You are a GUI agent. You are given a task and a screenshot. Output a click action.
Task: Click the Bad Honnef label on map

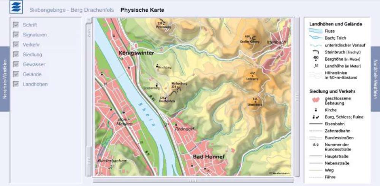pyautogui.click(x=209, y=157)
